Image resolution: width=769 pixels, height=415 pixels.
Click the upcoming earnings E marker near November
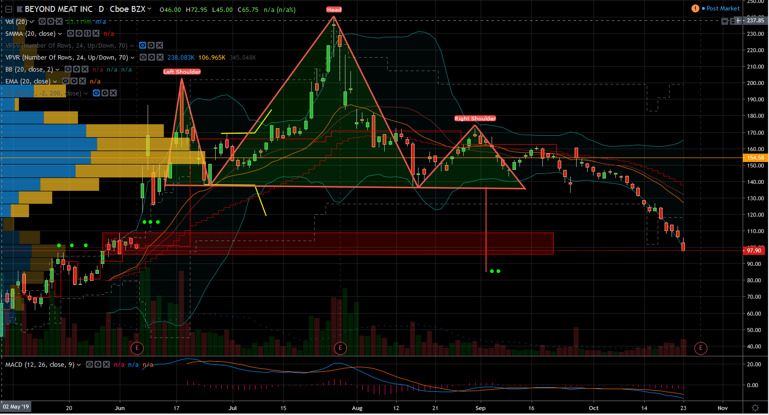(x=700, y=348)
